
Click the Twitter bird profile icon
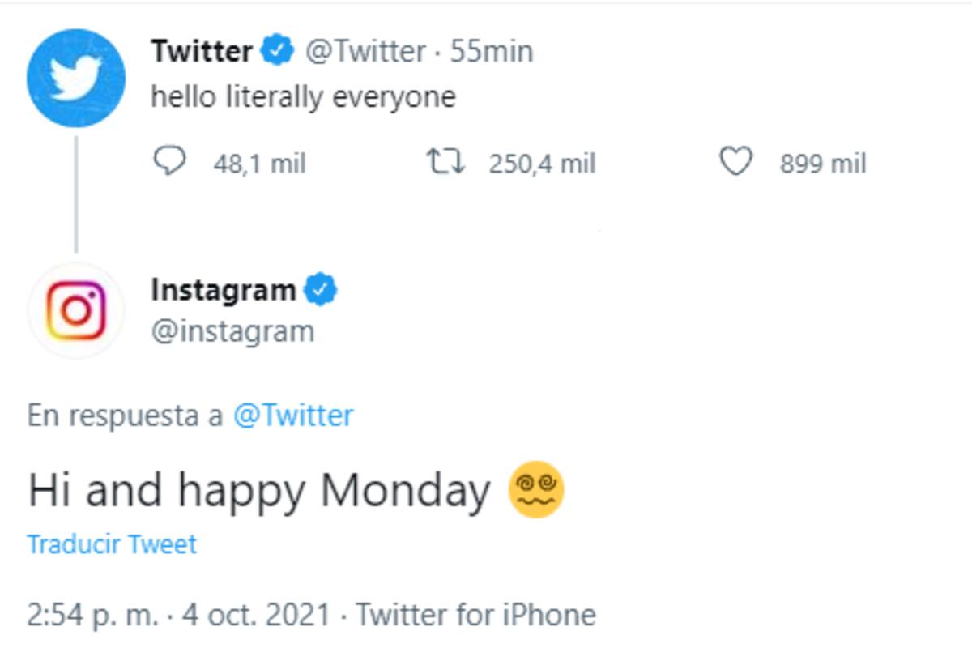(x=75, y=75)
